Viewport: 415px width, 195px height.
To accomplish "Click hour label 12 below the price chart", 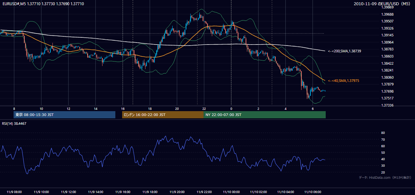I will pos(68,109).
